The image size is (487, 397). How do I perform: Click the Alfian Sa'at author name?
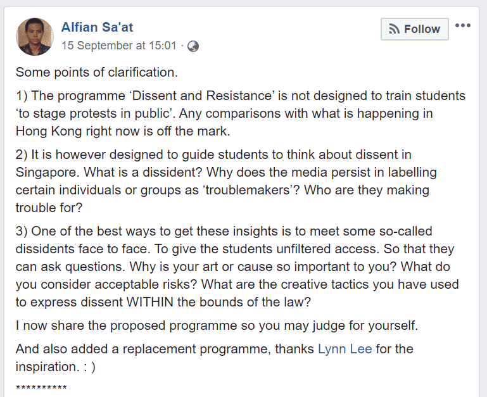click(x=98, y=27)
